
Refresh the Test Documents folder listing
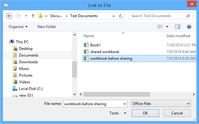click(120, 16)
